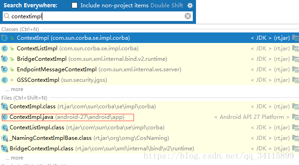Screen dimensions: 299x165
Task: Expand more results under Classes
Action: [14, 89]
